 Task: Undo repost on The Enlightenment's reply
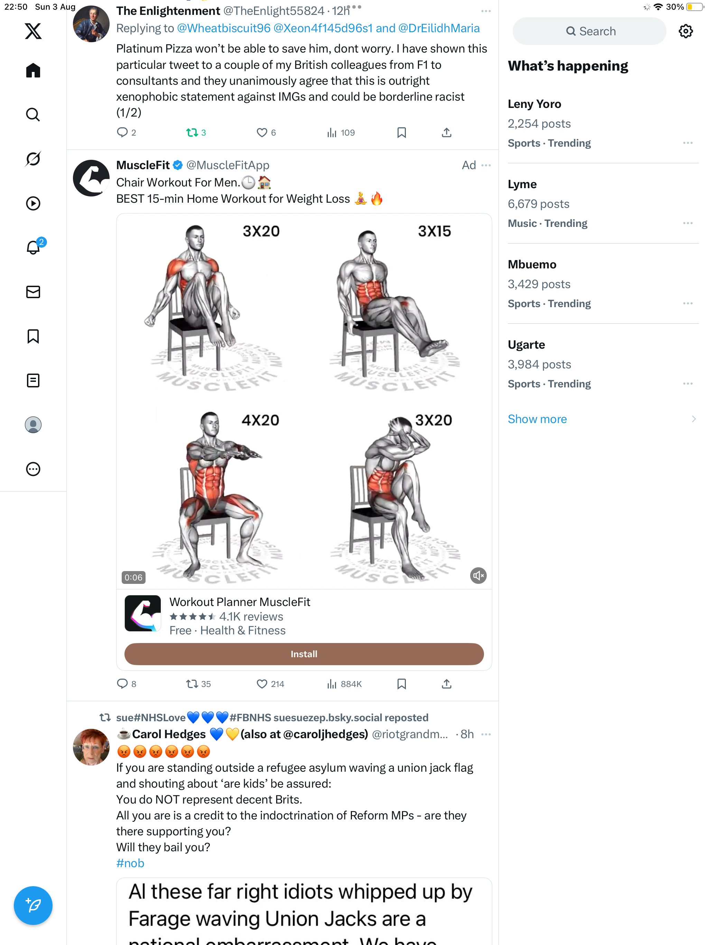(192, 133)
